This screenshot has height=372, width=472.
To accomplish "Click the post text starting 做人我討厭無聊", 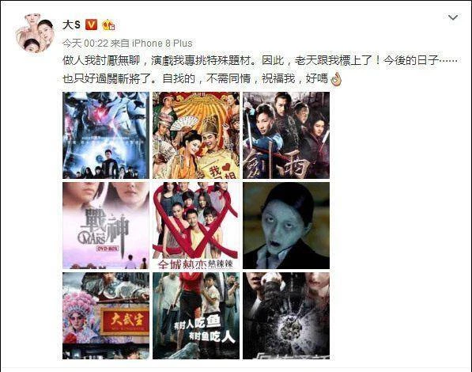I will [x=260, y=61].
